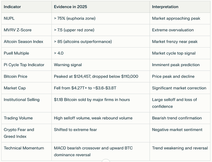Click the Puell Multiple row label
Screen dimensions: 212x162
tap(16, 53)
